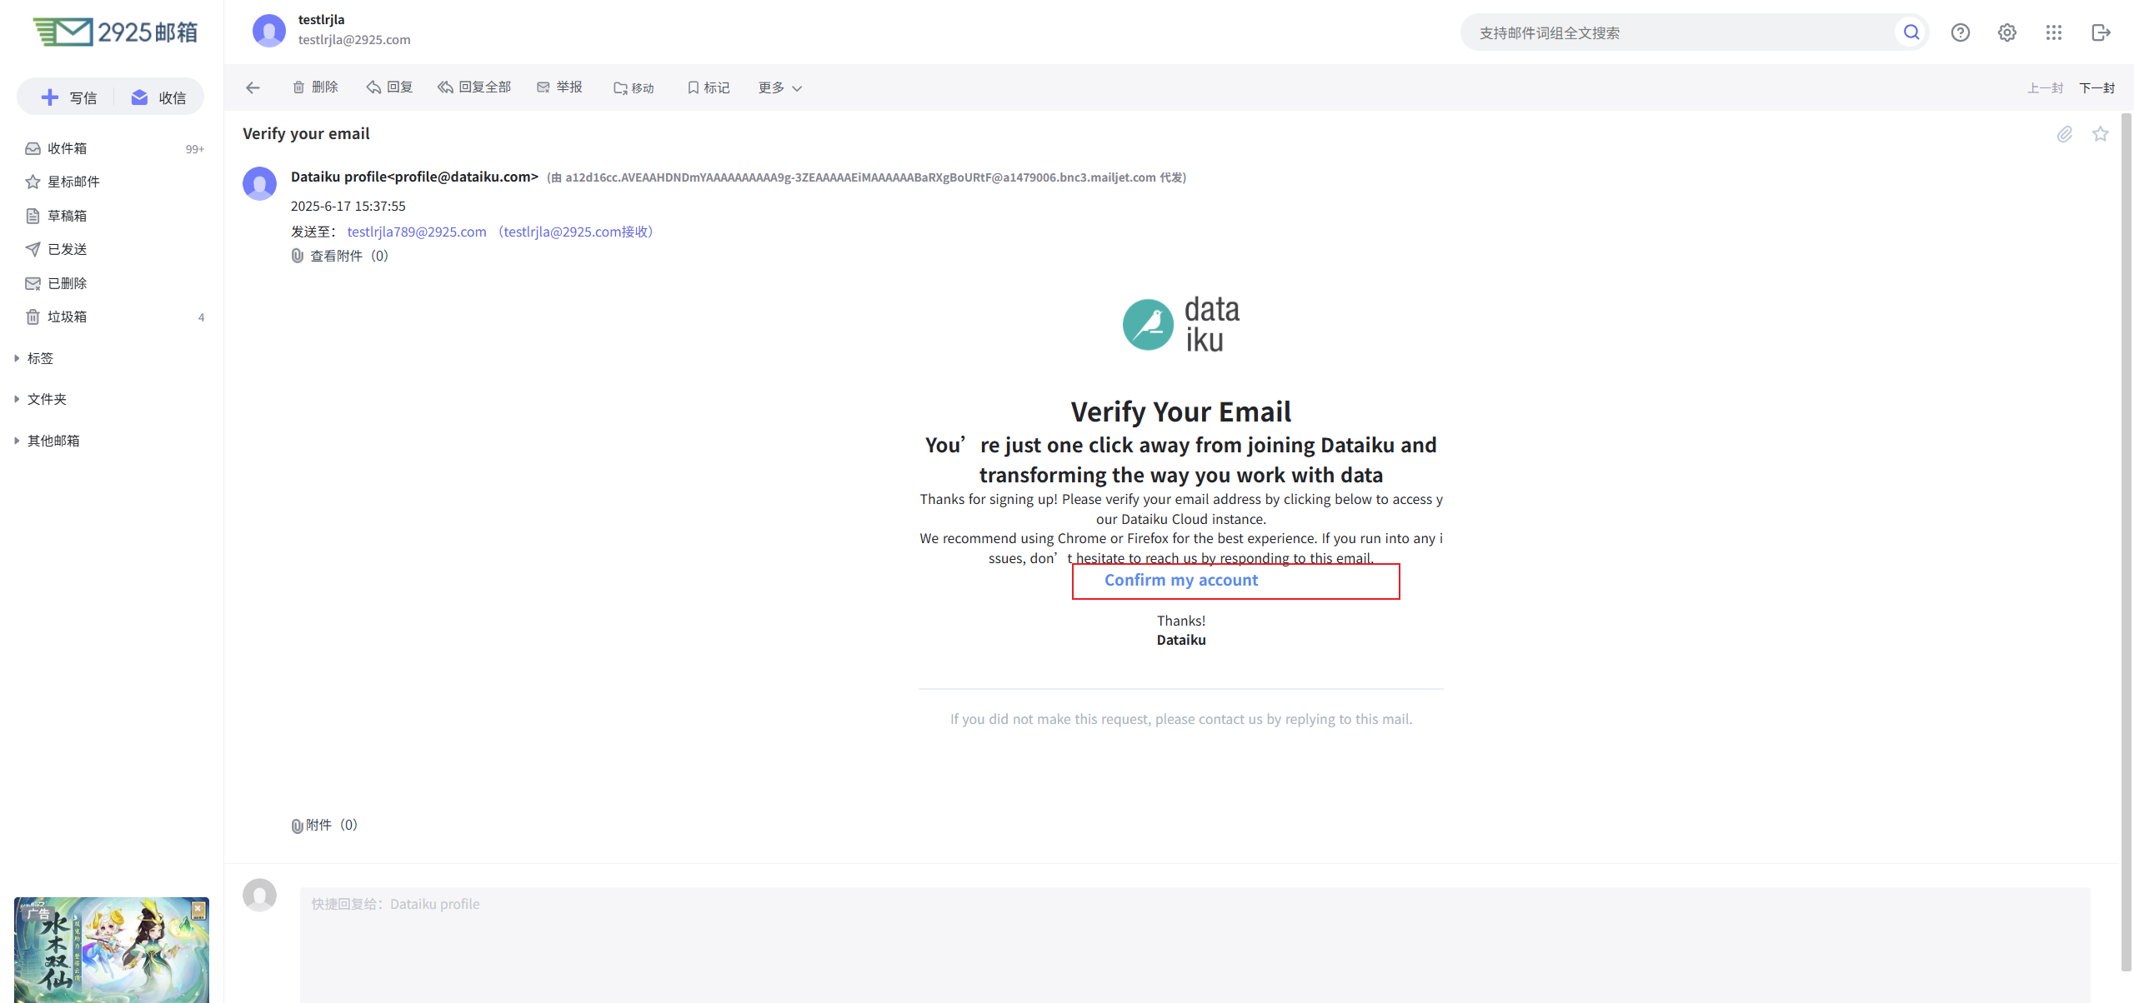
Task: Open the apps grid icon
Action: pos(2053,32)
